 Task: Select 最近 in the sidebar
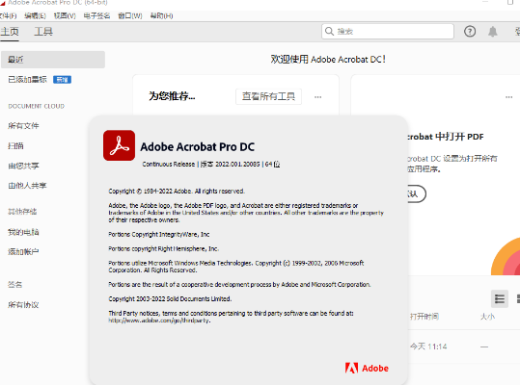(53, 60)
